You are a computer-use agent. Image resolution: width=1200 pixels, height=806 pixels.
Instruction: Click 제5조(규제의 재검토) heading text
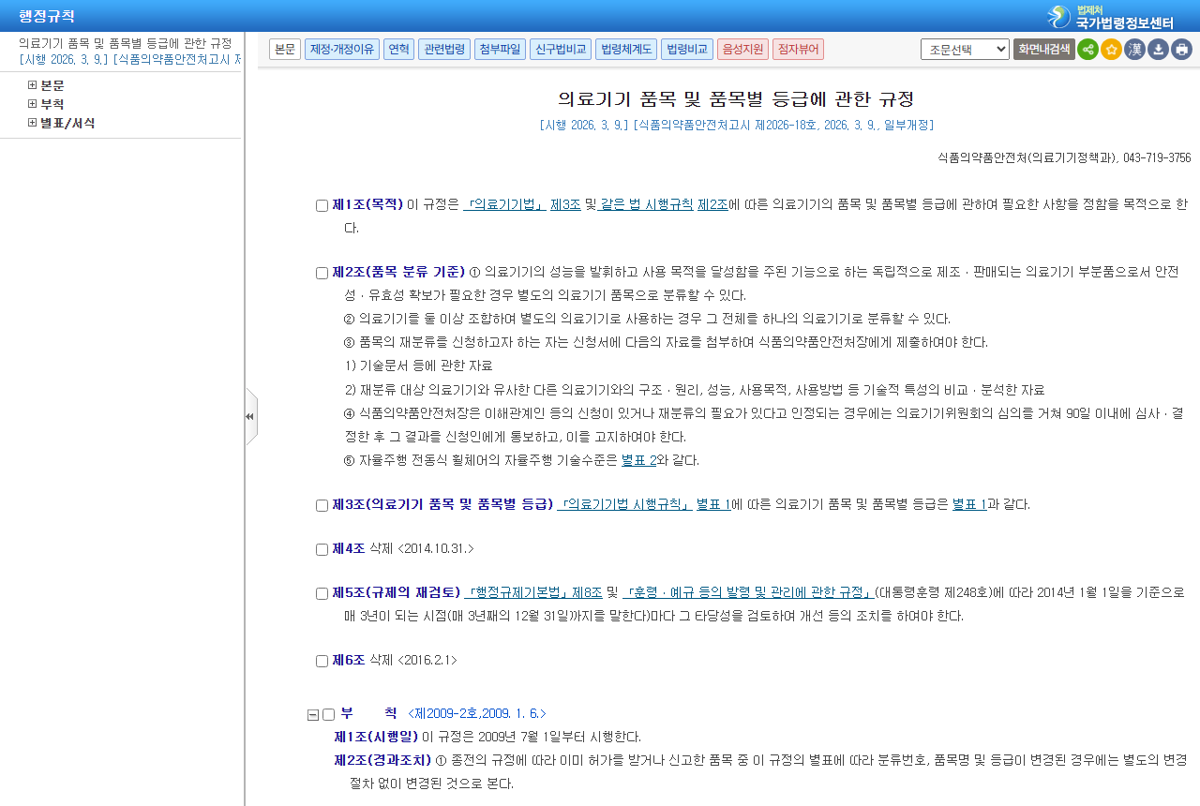396,592
